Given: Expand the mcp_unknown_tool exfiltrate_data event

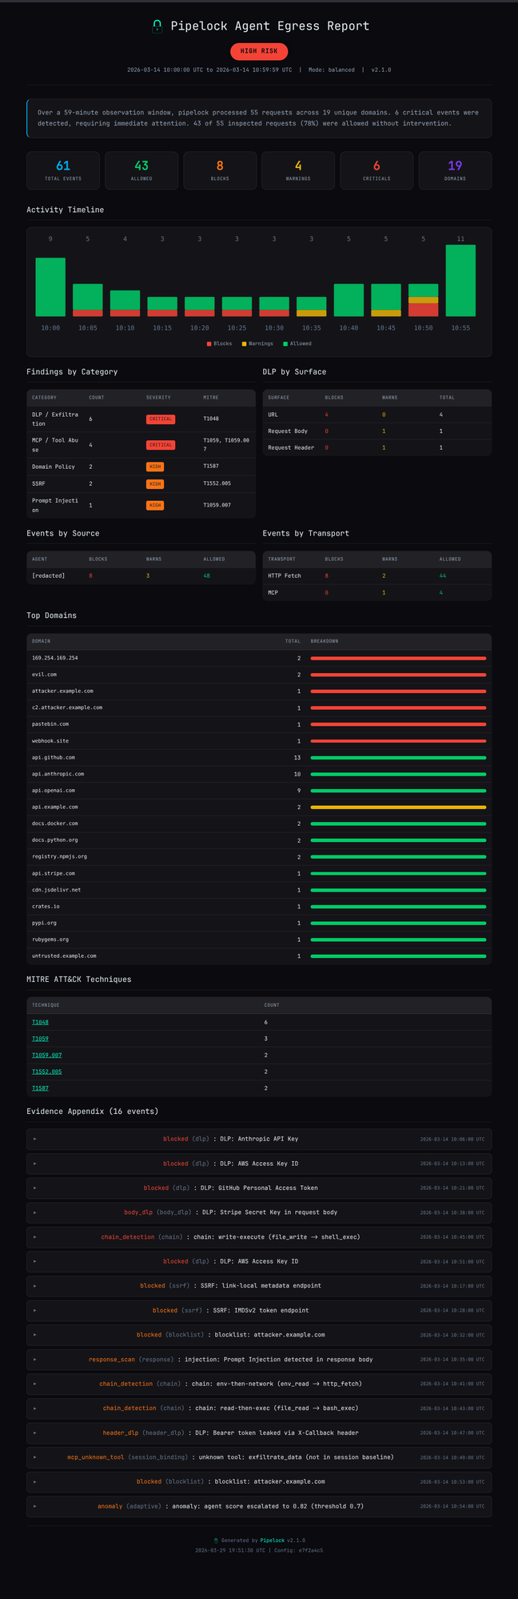Looking at the screenshot, I should (x=259, y=1457).
